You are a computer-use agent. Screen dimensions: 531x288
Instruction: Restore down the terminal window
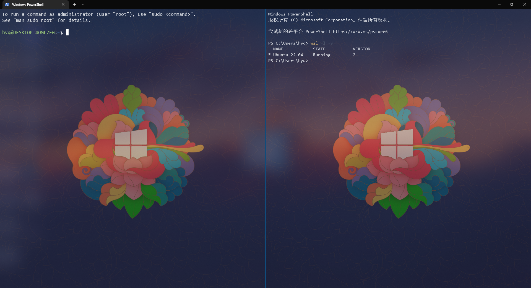point(512,4)
